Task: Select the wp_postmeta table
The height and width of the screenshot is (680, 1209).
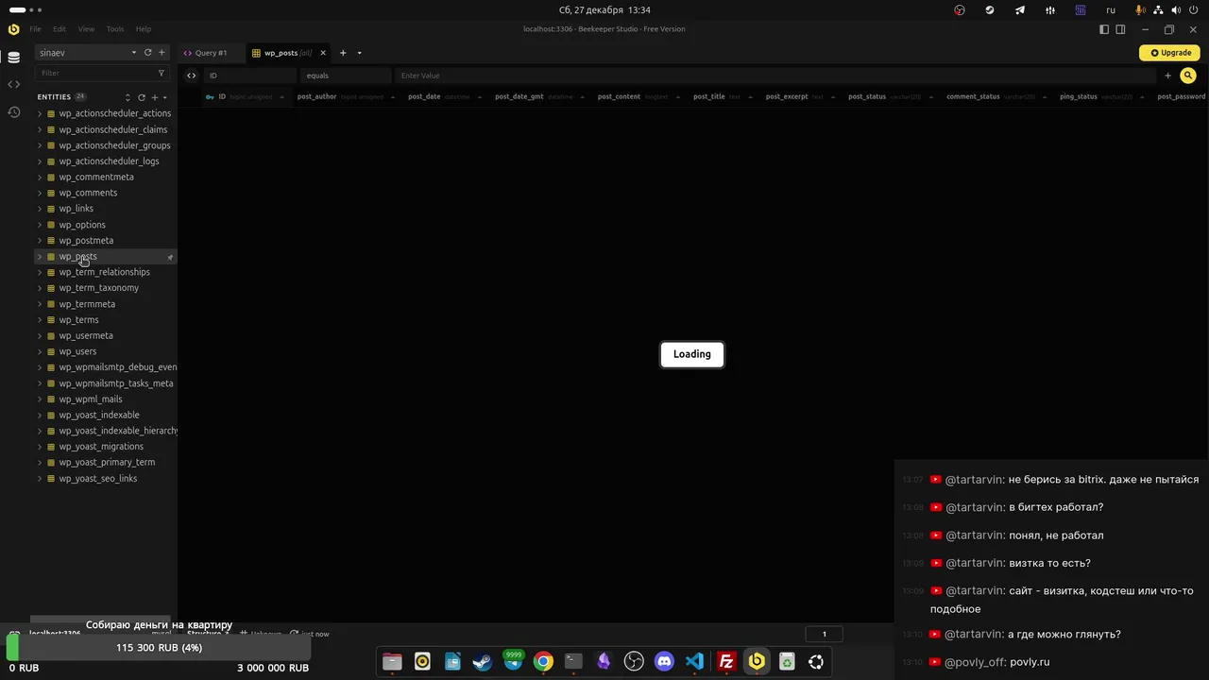Action: pos(86,241)
